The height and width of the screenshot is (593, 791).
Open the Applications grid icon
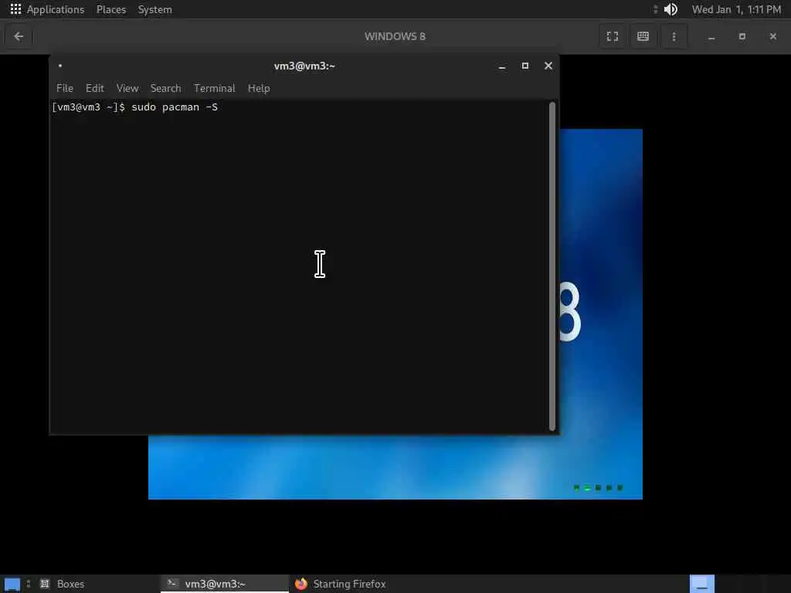coord(15,9)
